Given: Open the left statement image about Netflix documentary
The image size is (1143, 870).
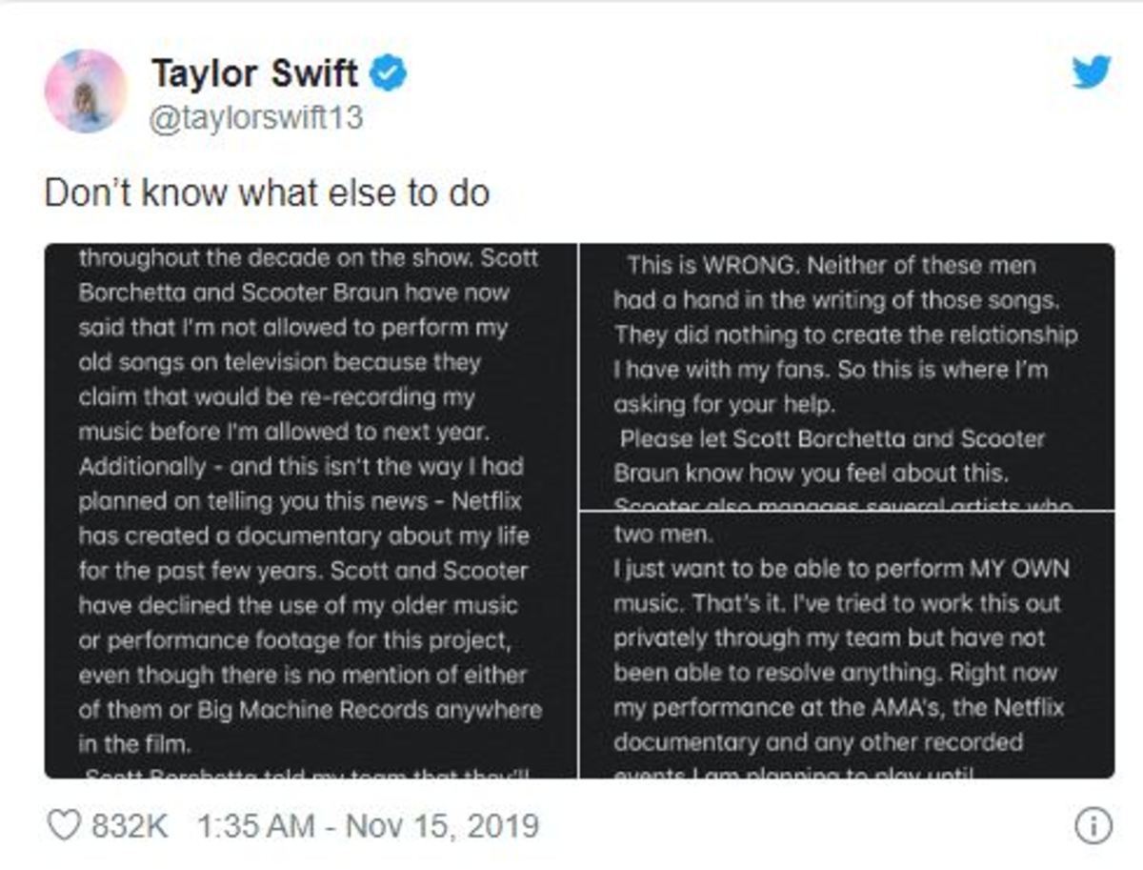Looking at the screenshot, I should click(x=311, y=511).
